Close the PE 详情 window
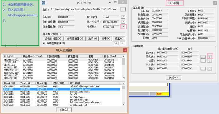Image resolution: width=219 pixels, height=114 pixels. click(215, 3)
